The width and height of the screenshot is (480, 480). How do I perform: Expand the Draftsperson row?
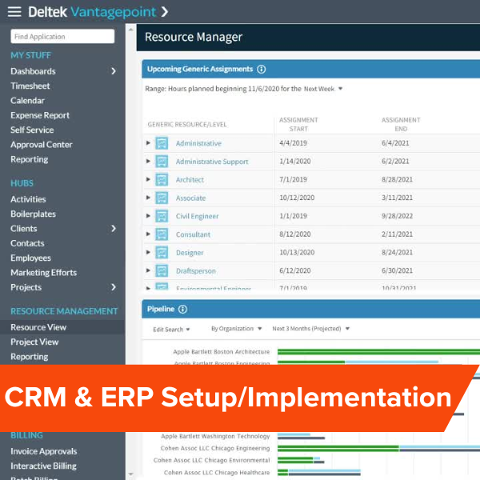(148, 270)
